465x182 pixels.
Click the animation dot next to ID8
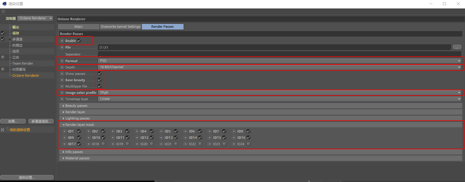point(234,131)
